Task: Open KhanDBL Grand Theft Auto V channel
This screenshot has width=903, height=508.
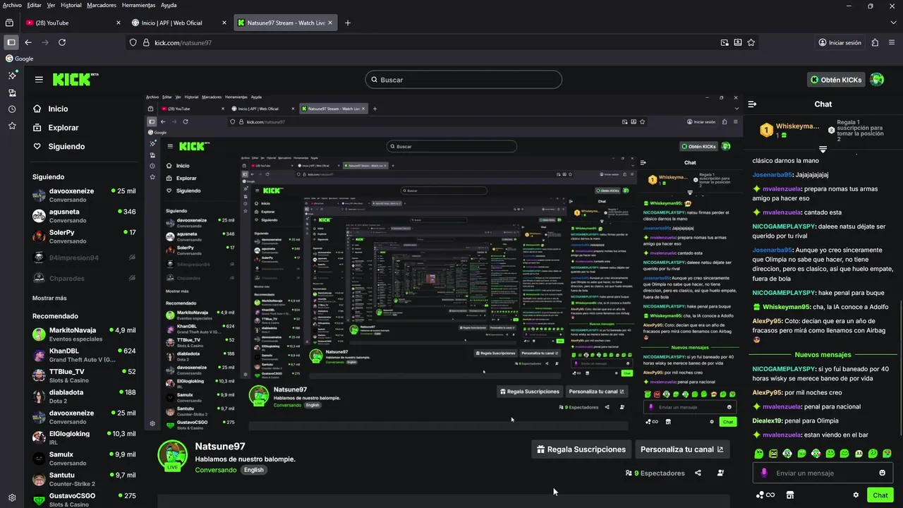Action: click(x=84, y=355)
